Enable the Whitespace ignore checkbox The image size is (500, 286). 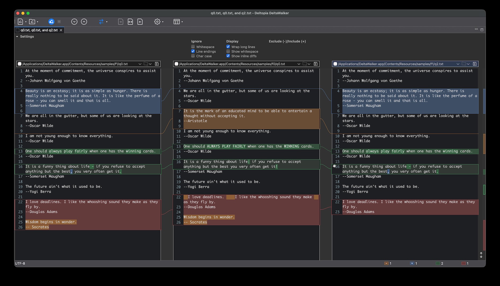point(193,47)
